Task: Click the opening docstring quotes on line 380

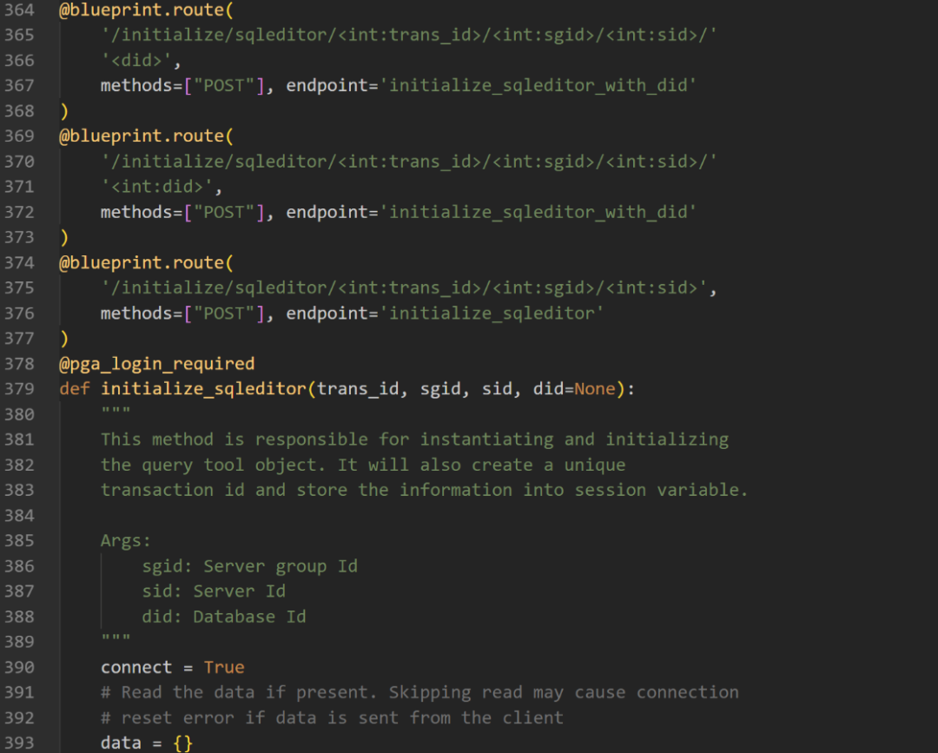Action: (116, 411)
